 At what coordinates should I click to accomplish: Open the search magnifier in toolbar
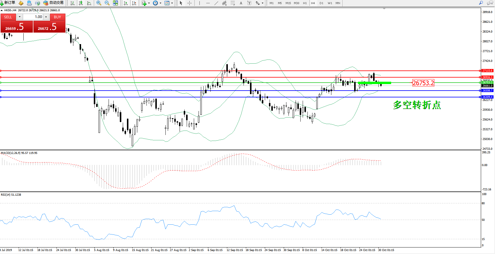pos(481,3)
